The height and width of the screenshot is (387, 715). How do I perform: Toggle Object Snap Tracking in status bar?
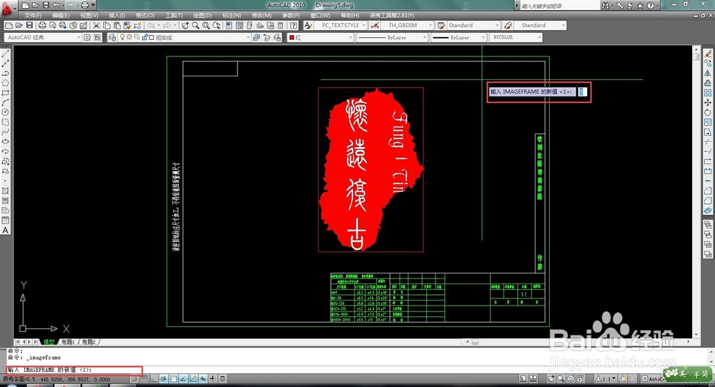pyautogui.click(x=183, y=379)
